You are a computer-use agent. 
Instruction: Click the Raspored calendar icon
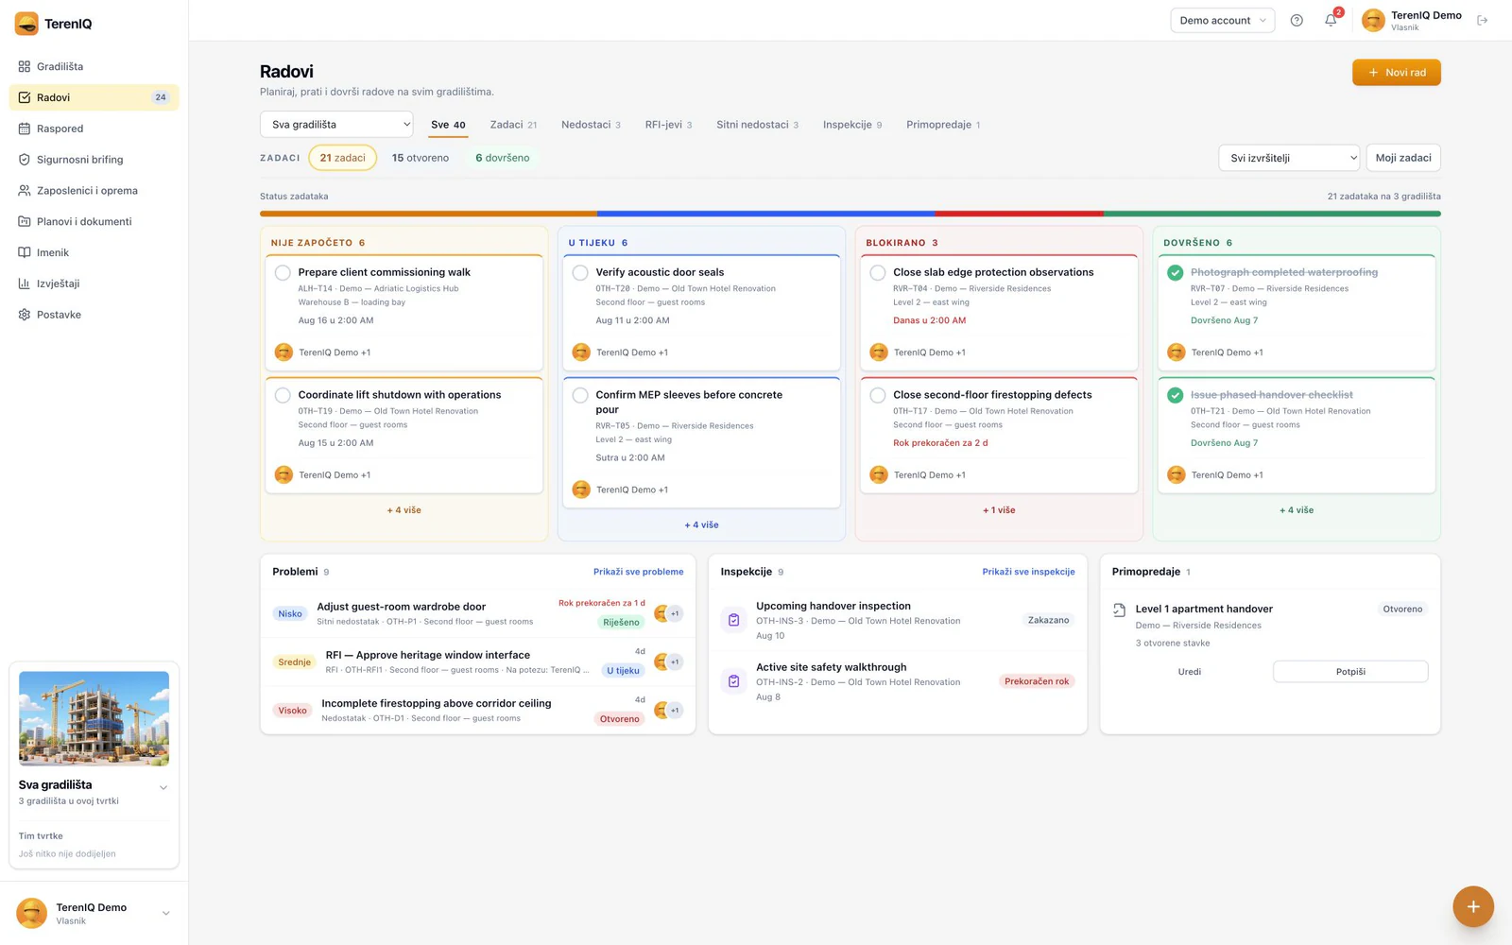click(25, 129)
